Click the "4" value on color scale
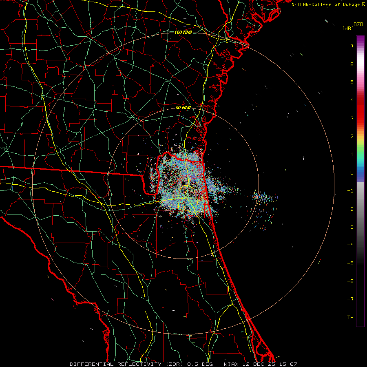 352,100
